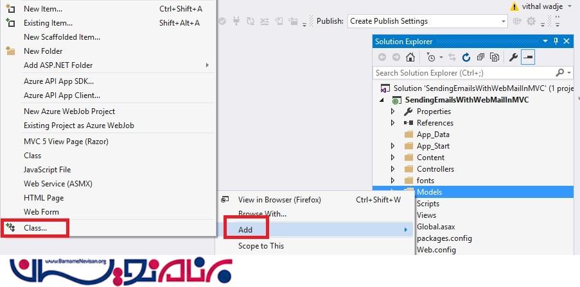580x287 pixels.
Task: Select packages.config in the tree
Action: tap(444, 238)
